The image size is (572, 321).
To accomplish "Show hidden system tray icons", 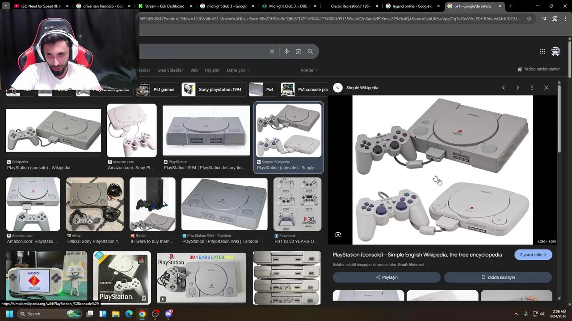I will (x=516, y=314).
